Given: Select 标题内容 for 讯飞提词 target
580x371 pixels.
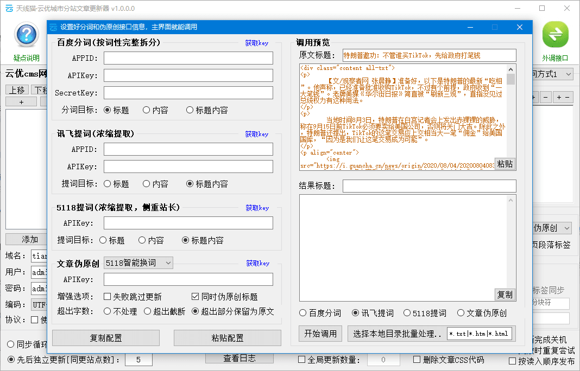Looking at the screenshot, I should [x=190, y=184].
